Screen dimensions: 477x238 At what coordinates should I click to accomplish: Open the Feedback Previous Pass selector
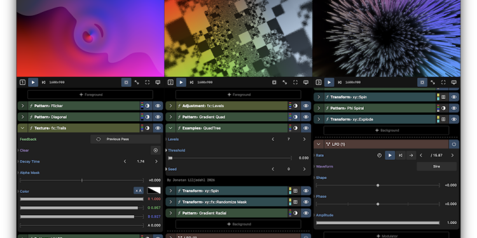tap(125, 139)
